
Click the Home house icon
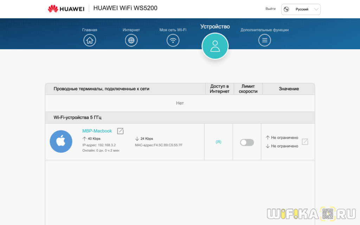[x=90, y=40]
